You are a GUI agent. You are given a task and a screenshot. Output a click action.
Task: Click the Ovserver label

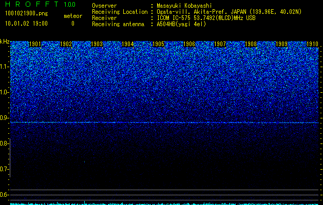pos(104,6)
